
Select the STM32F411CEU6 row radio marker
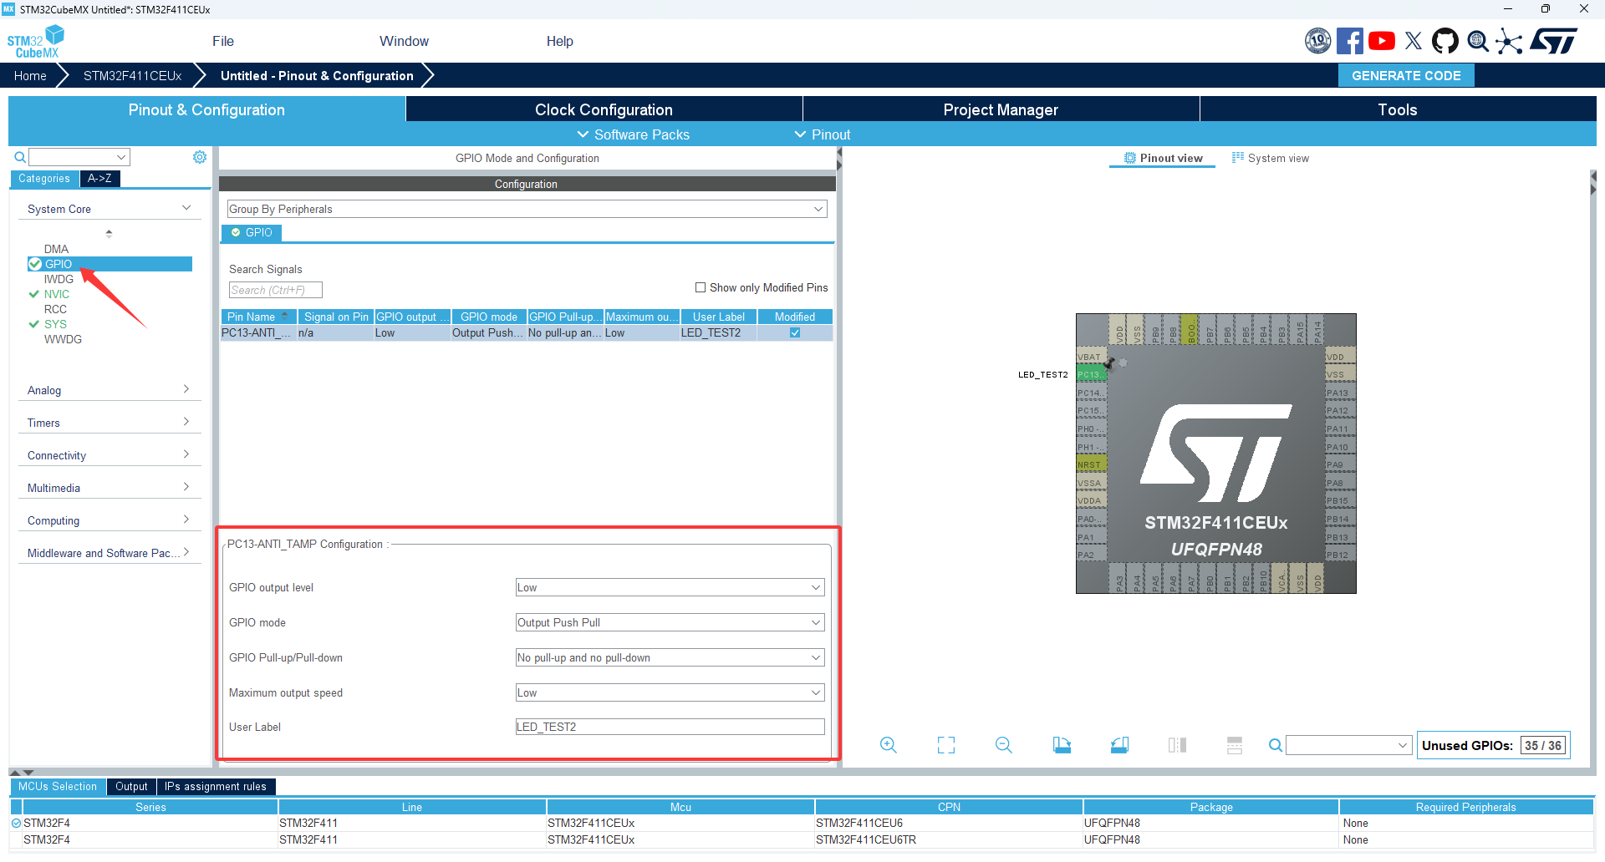click(16, 823)
